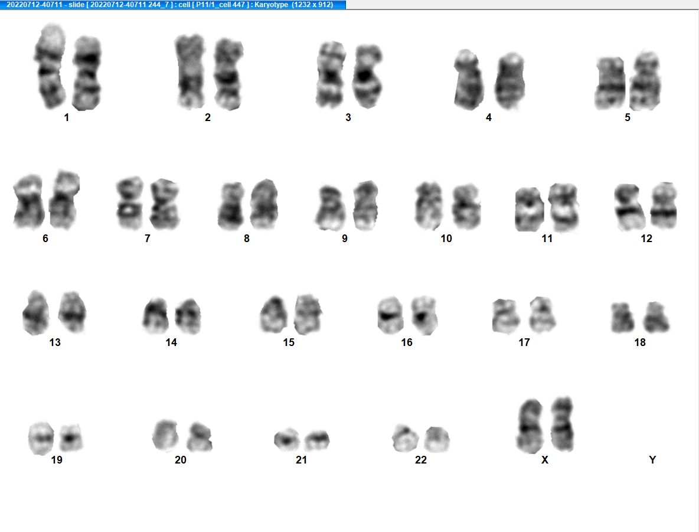Click the number 19 pair label
The height and width of the screenshot is (532, 699).
57,460
